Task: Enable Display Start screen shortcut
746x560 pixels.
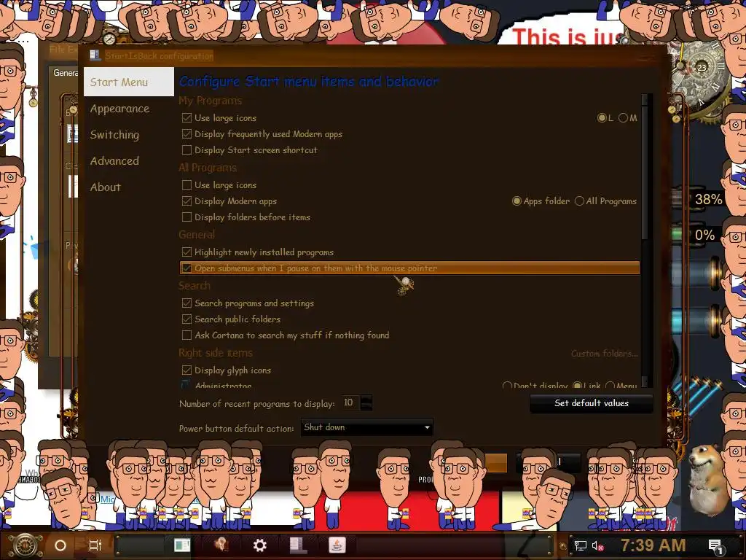Action: click(x=187, y=150)
